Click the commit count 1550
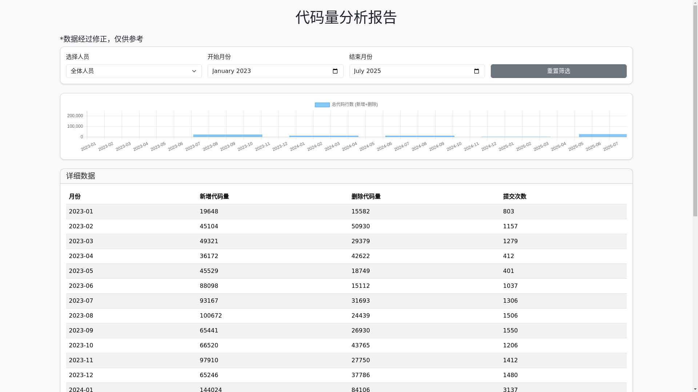Screen dimensions: 698x392 click(x=510, y=330)
